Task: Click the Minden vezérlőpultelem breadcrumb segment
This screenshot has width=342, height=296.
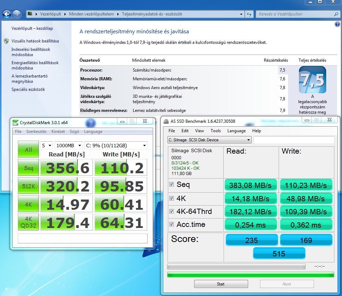Action: (x=91, y=14)
